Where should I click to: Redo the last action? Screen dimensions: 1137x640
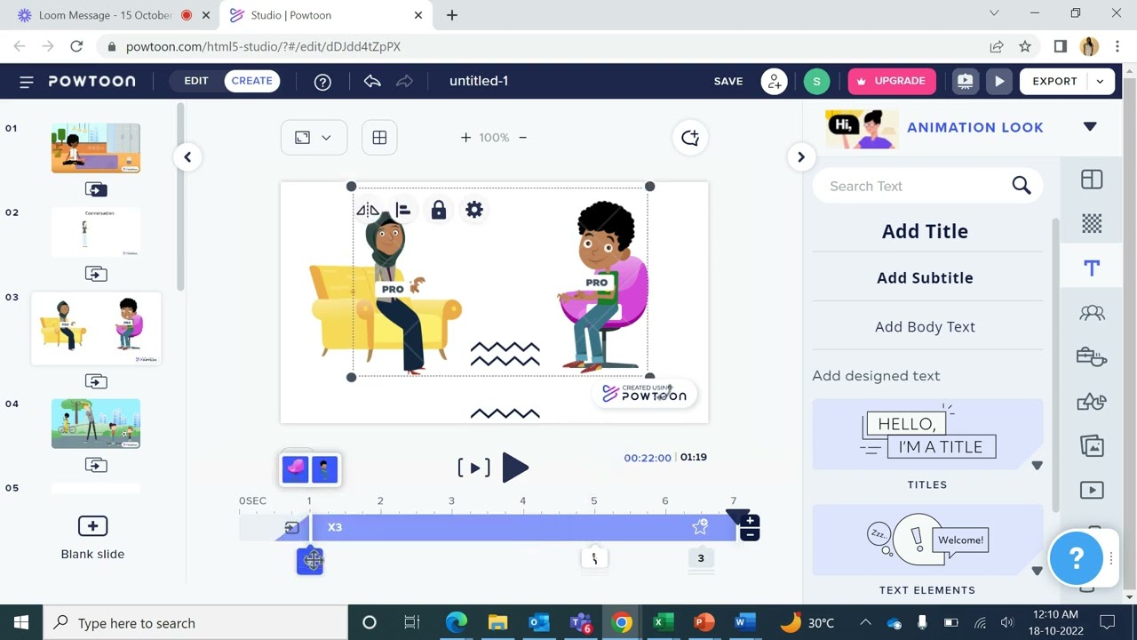point(404,81)
